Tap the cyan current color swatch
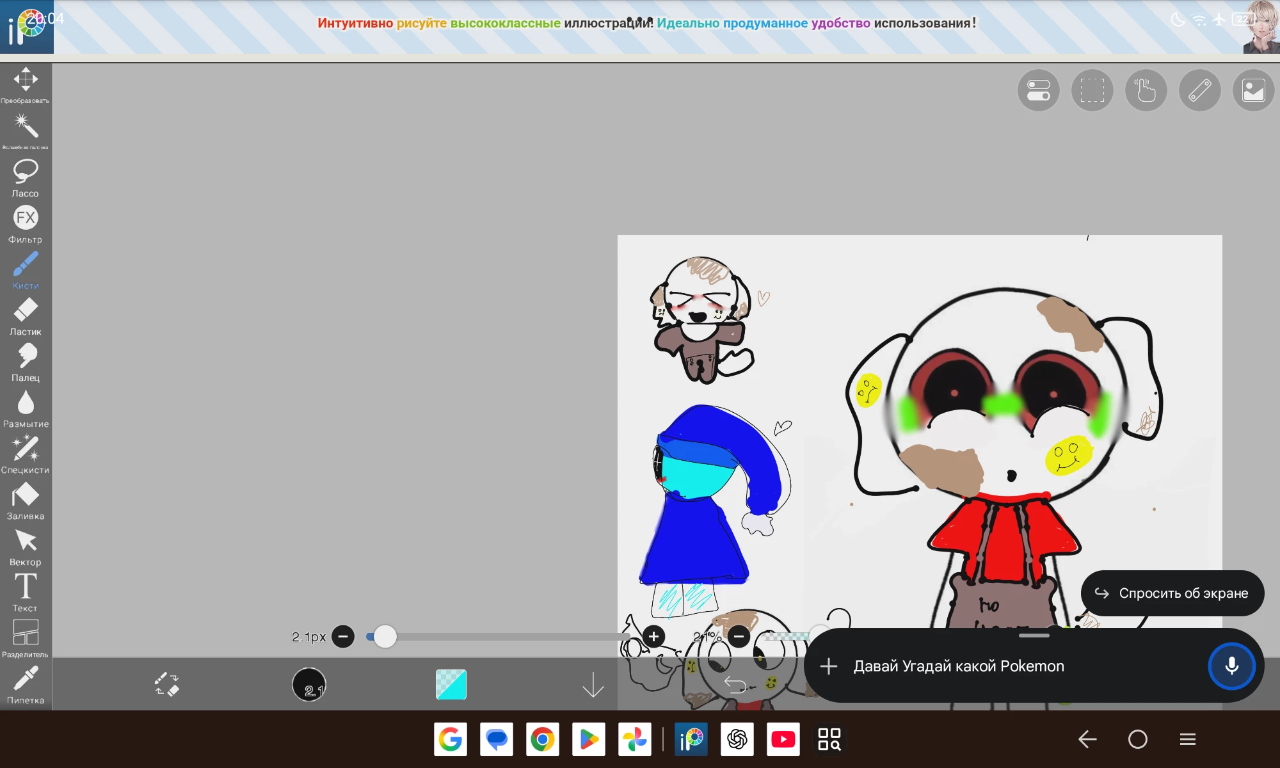1280x768 pixels. click(451, 684)
